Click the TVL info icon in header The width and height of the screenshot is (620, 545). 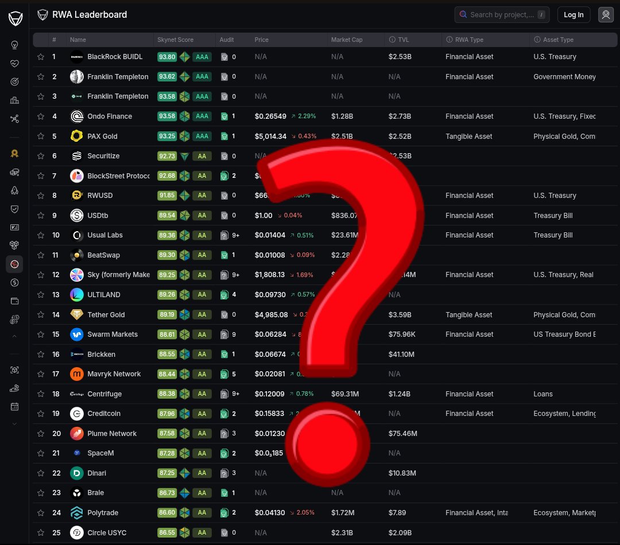point(392,40)
